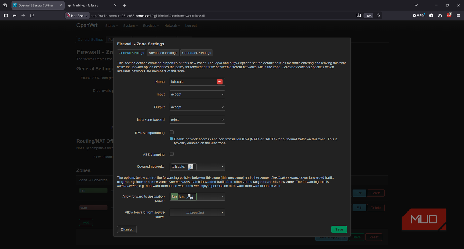Screen dimensions: 464x249
Task: Toggle the MSS clamping checkbox
Action: [172, 154]
